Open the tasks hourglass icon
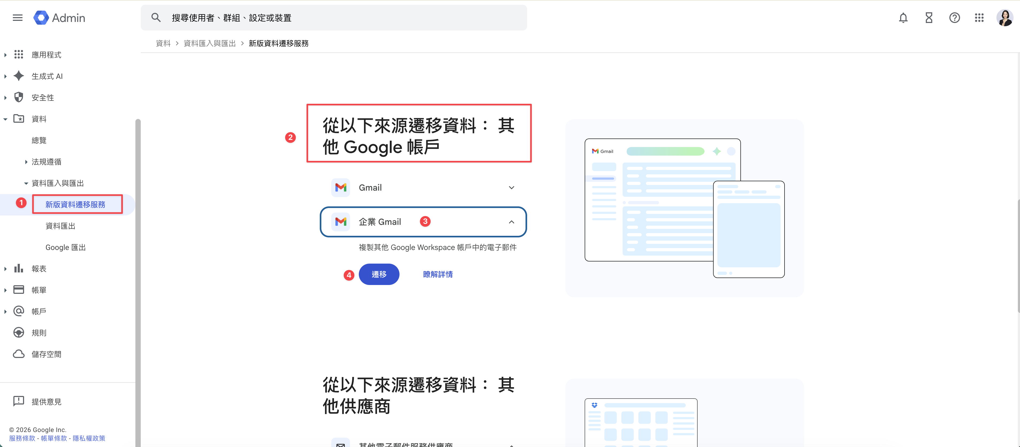Viewport: 1020px width, 447px height. (x=928, y=18)
